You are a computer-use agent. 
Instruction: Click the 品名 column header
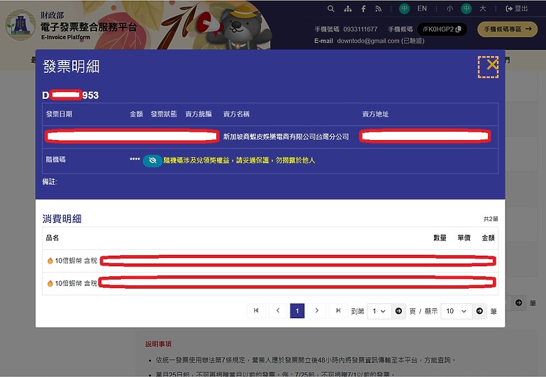[52, 238]
